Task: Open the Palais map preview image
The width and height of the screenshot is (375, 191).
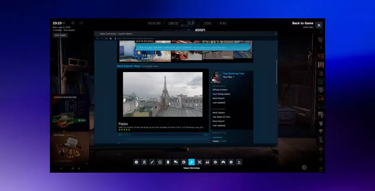Action: 163,94
